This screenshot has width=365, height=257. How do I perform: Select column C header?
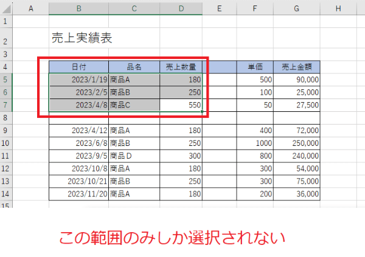pos(134,9)
